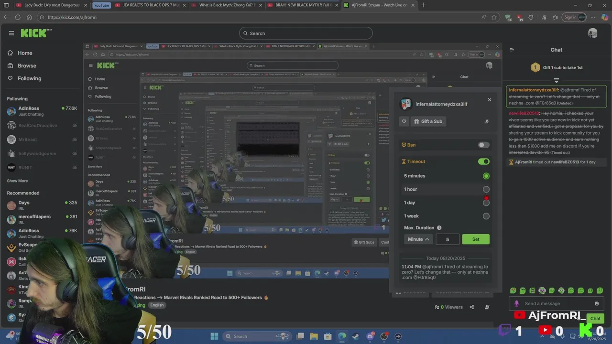Click Sign in in browser toolbar
The image size is (612, 344).
[x=574, y=17]
